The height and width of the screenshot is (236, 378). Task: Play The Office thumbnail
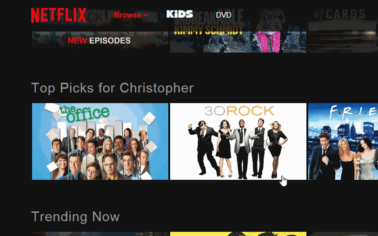[x=100, y=141]
